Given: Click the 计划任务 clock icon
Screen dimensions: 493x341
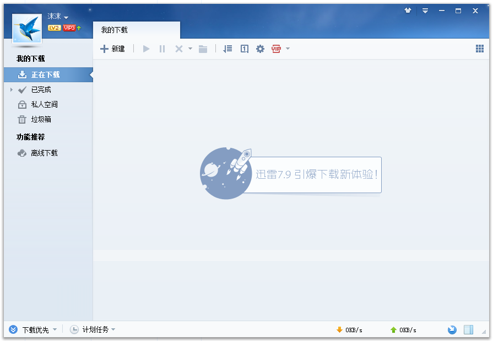Looking at the screenshot, I should coord(74,329).
